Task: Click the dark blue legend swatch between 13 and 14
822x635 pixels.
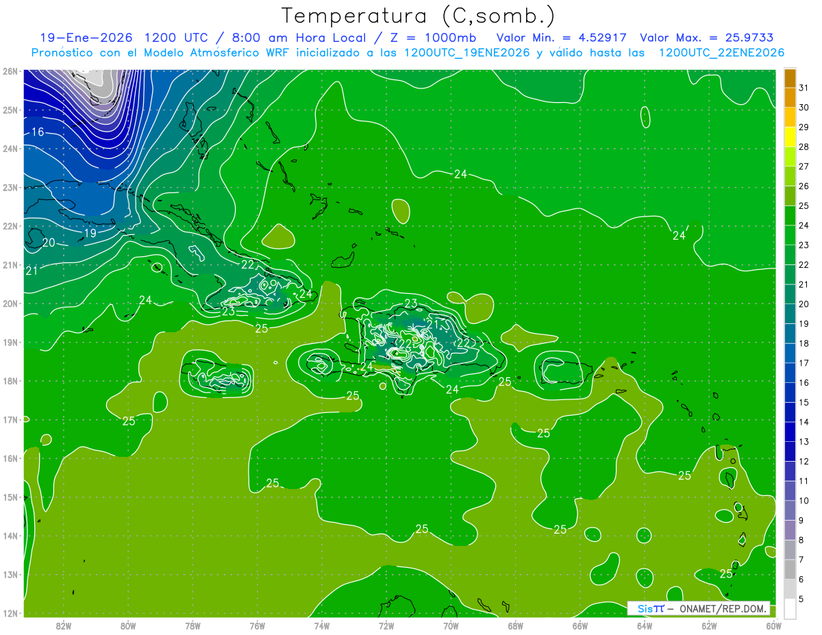Action: pyautogui.click(x=789, y=432)
